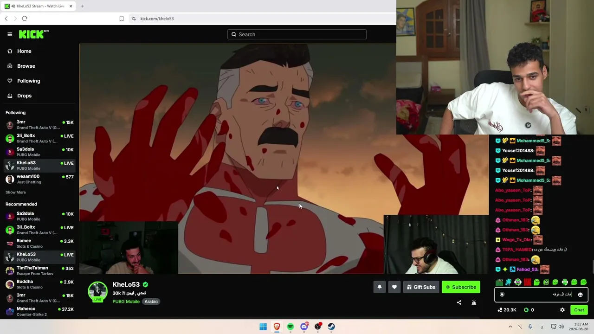This screenshot has width=594, height=334.
Task: Focus the Search field
Action: (297, 34)
